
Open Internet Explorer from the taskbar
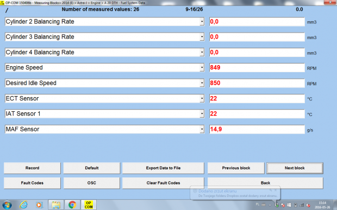23,205
